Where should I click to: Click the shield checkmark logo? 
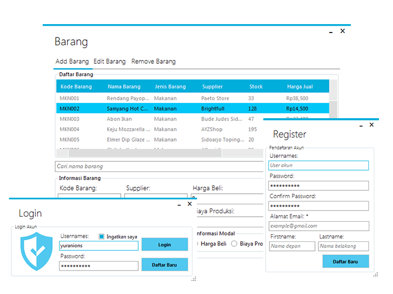pyautogui.click(x=36, y=251)
